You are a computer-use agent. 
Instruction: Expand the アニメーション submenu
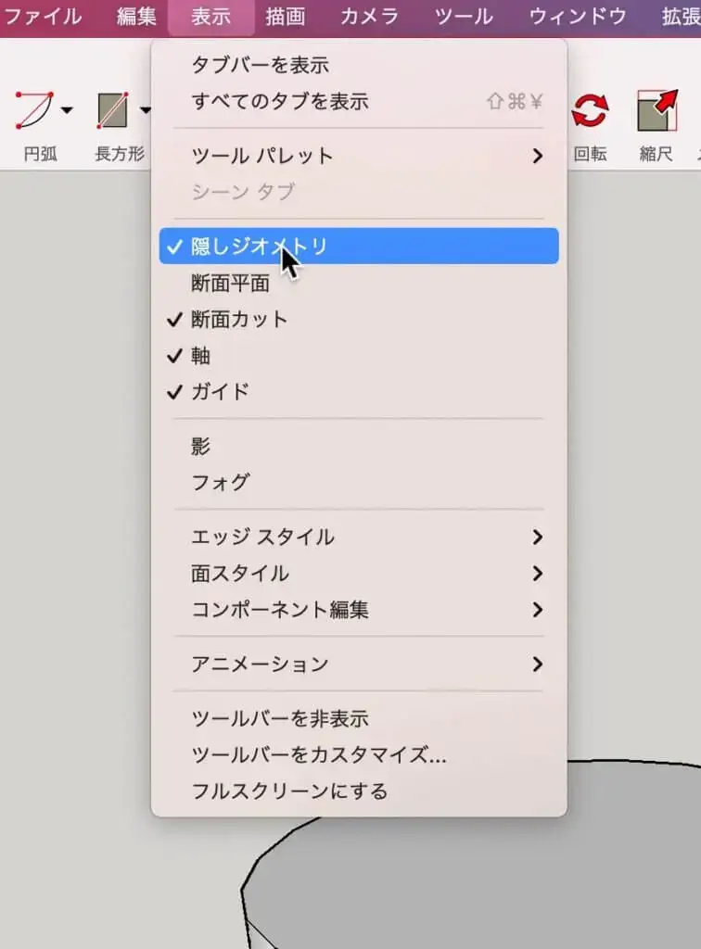[x=359, y=664]
